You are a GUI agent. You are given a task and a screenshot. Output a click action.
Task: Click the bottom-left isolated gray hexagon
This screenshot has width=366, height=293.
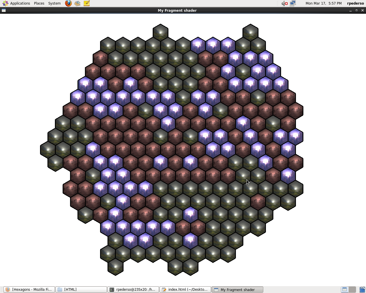point(116,267)
